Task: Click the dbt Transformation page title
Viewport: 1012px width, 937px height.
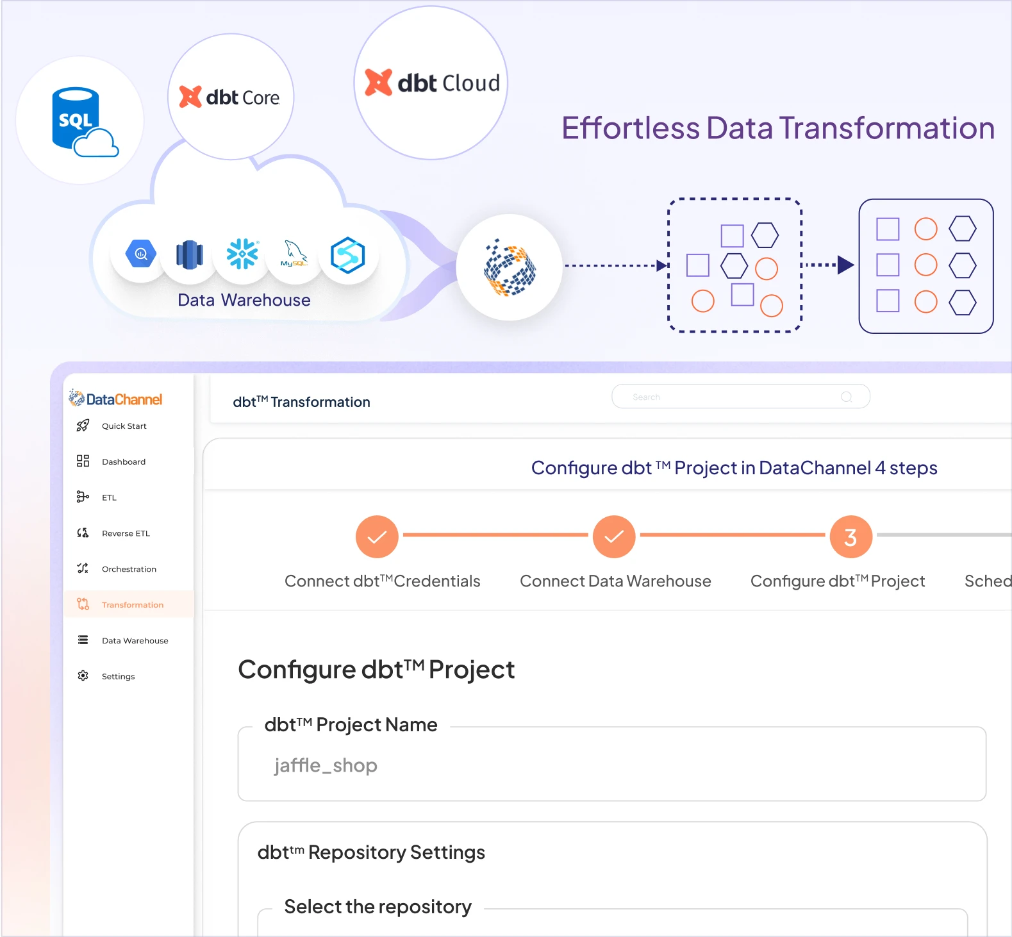Action: coord(301,402)
